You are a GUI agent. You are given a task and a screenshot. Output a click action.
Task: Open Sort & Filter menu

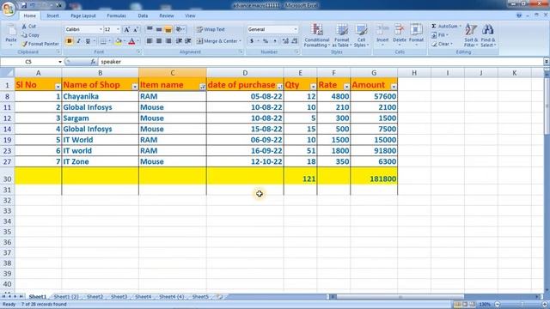471,35
